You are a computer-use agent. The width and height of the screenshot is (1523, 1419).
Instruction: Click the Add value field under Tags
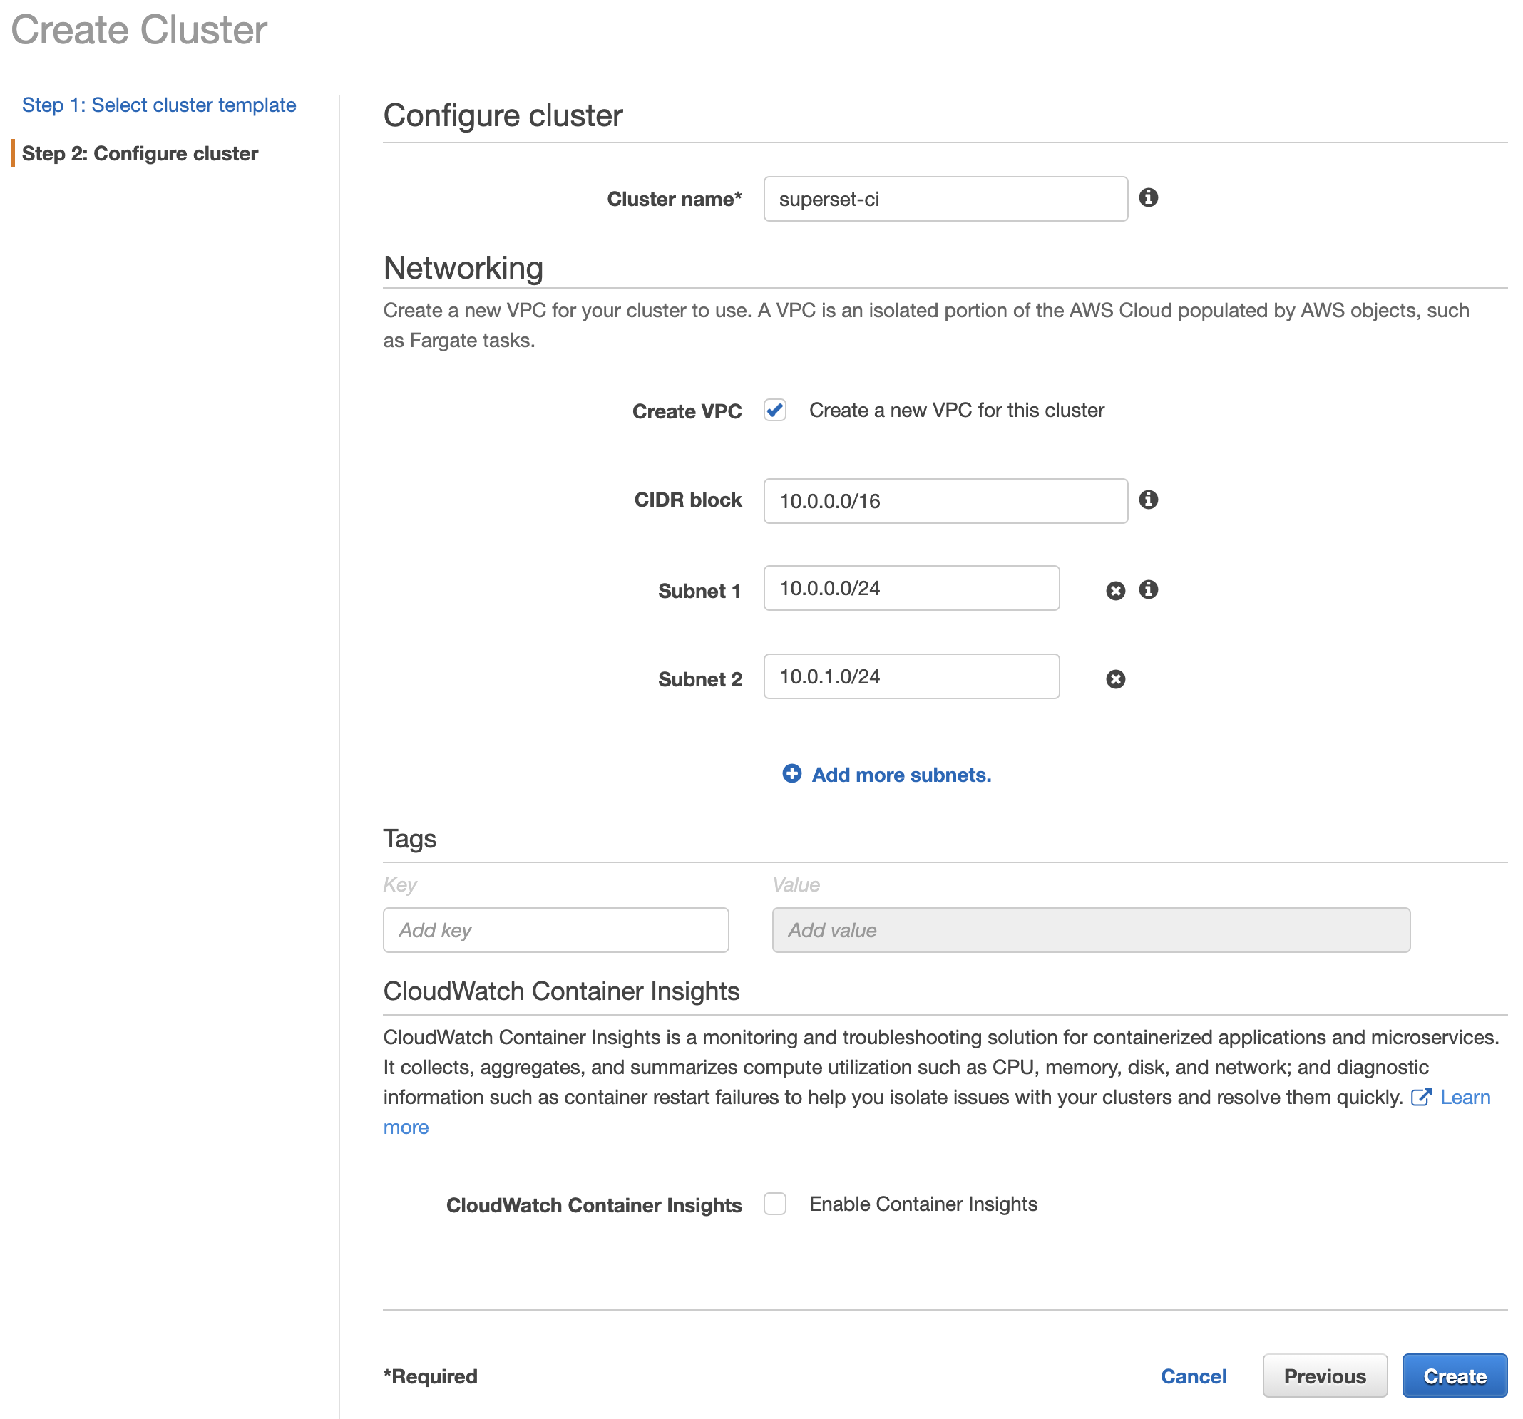point(1091,929)
